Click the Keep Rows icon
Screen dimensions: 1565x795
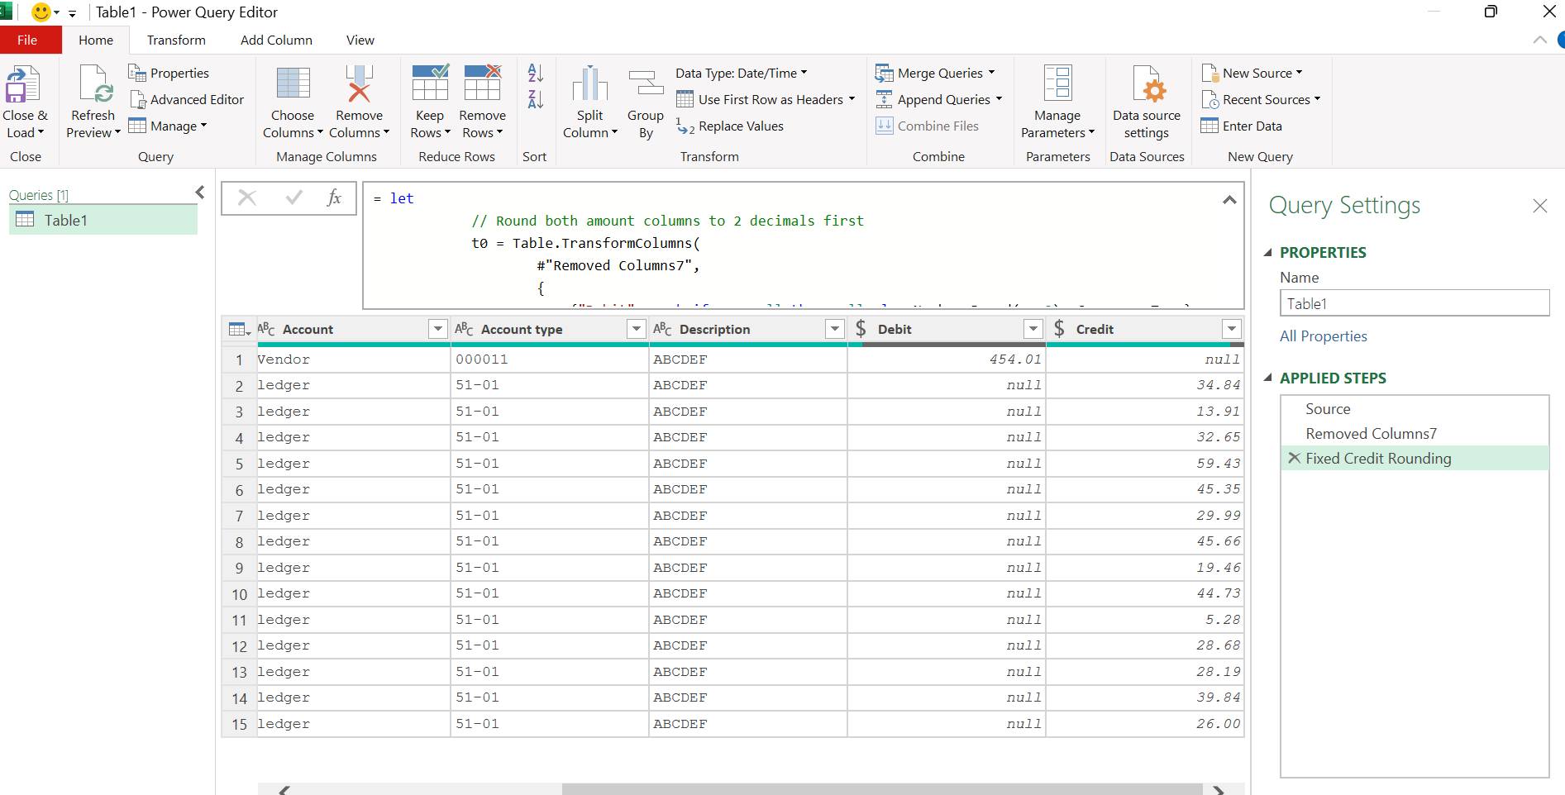click(430, 83)
